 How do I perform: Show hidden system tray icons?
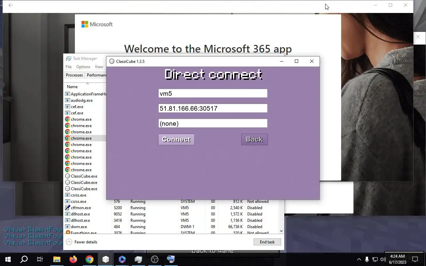coord(359,259)
